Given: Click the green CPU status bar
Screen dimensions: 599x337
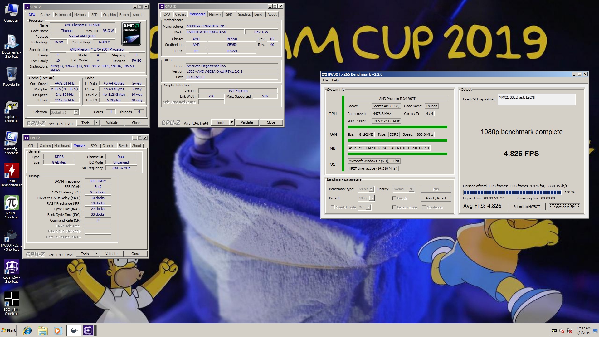Looking at the screenshot, I should pyautogui.click(x=397, y=127).
